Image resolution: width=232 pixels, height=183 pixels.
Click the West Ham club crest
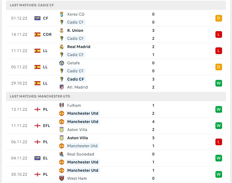pyautogui.click(x=62, y=178)
